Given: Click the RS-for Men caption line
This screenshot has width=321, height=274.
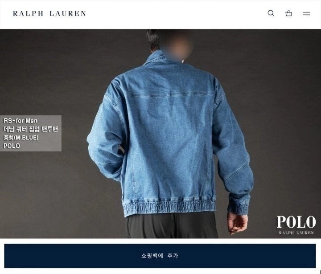Looking at the screenshot, I should click(21, 121).
